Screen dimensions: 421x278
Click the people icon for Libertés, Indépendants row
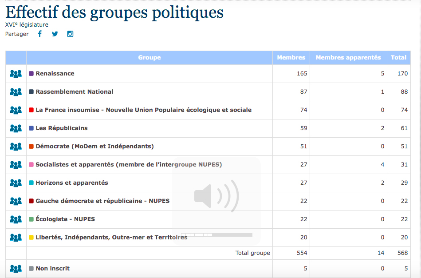pos(16,238)
